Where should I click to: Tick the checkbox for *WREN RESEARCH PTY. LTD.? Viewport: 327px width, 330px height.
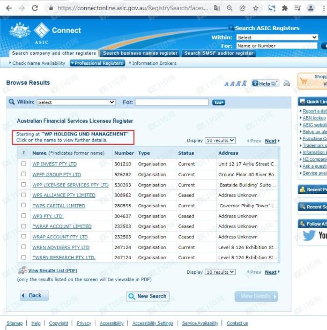pyautogui.click(x=24, y=257)
